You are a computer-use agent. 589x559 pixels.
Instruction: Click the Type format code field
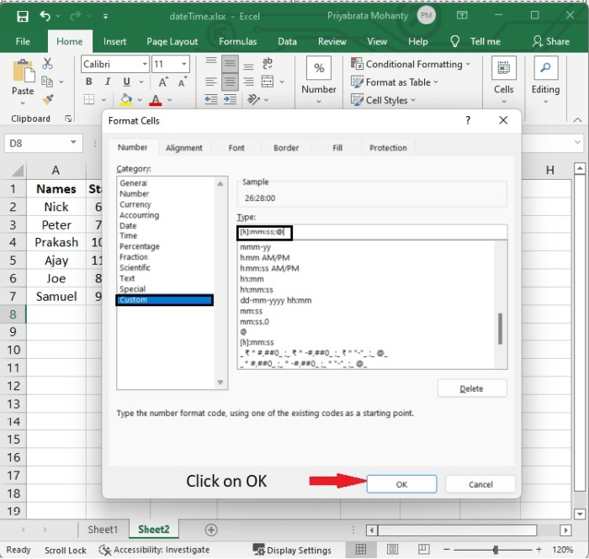click(x=372, y=232)
